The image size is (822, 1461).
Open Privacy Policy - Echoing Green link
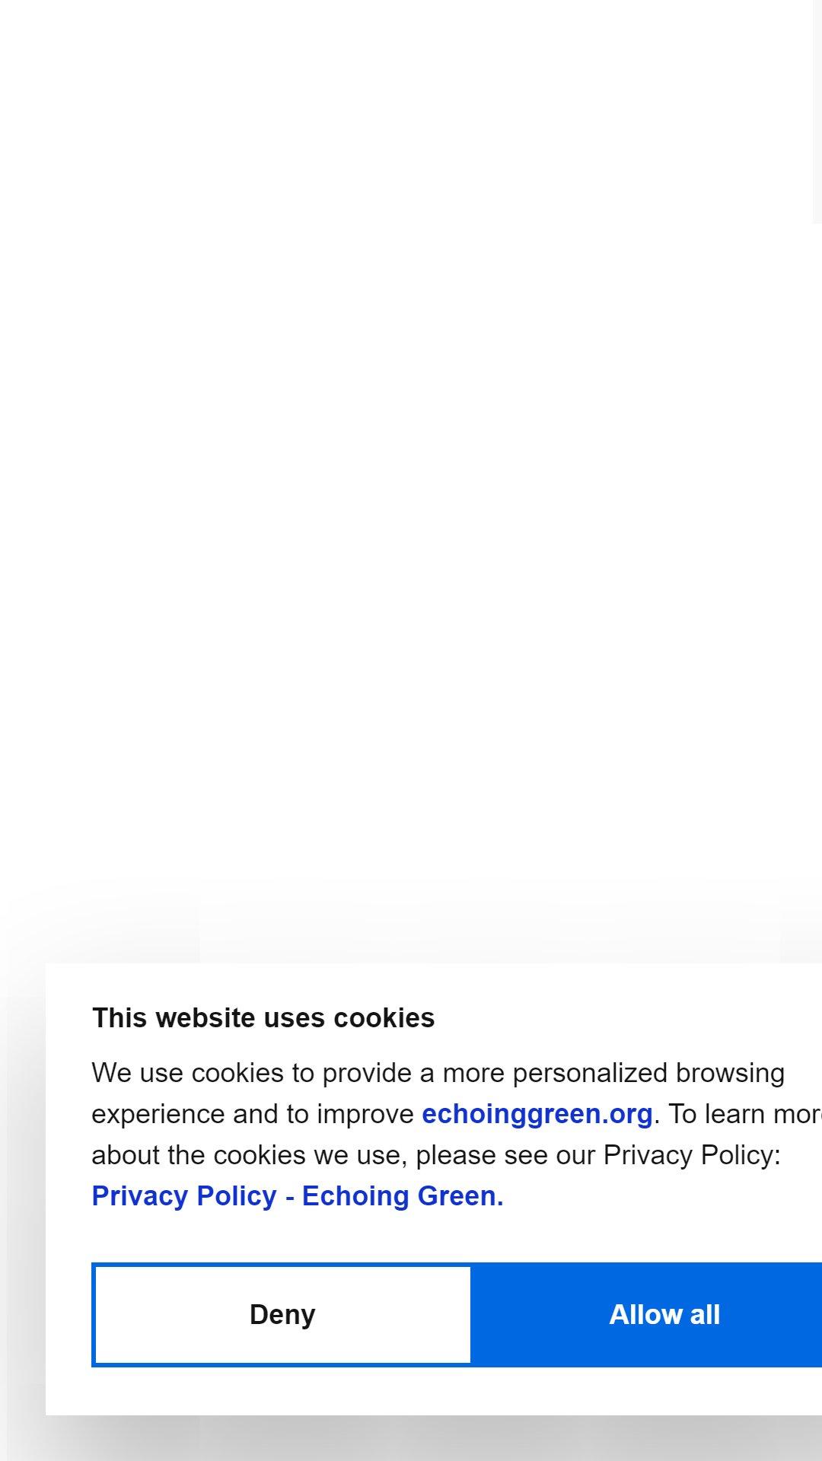[298, 1196]
